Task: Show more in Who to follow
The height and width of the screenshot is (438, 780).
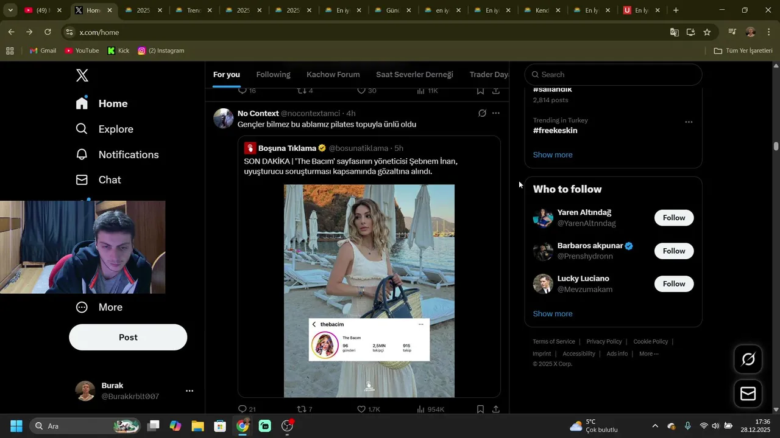Action: (553, 314)
